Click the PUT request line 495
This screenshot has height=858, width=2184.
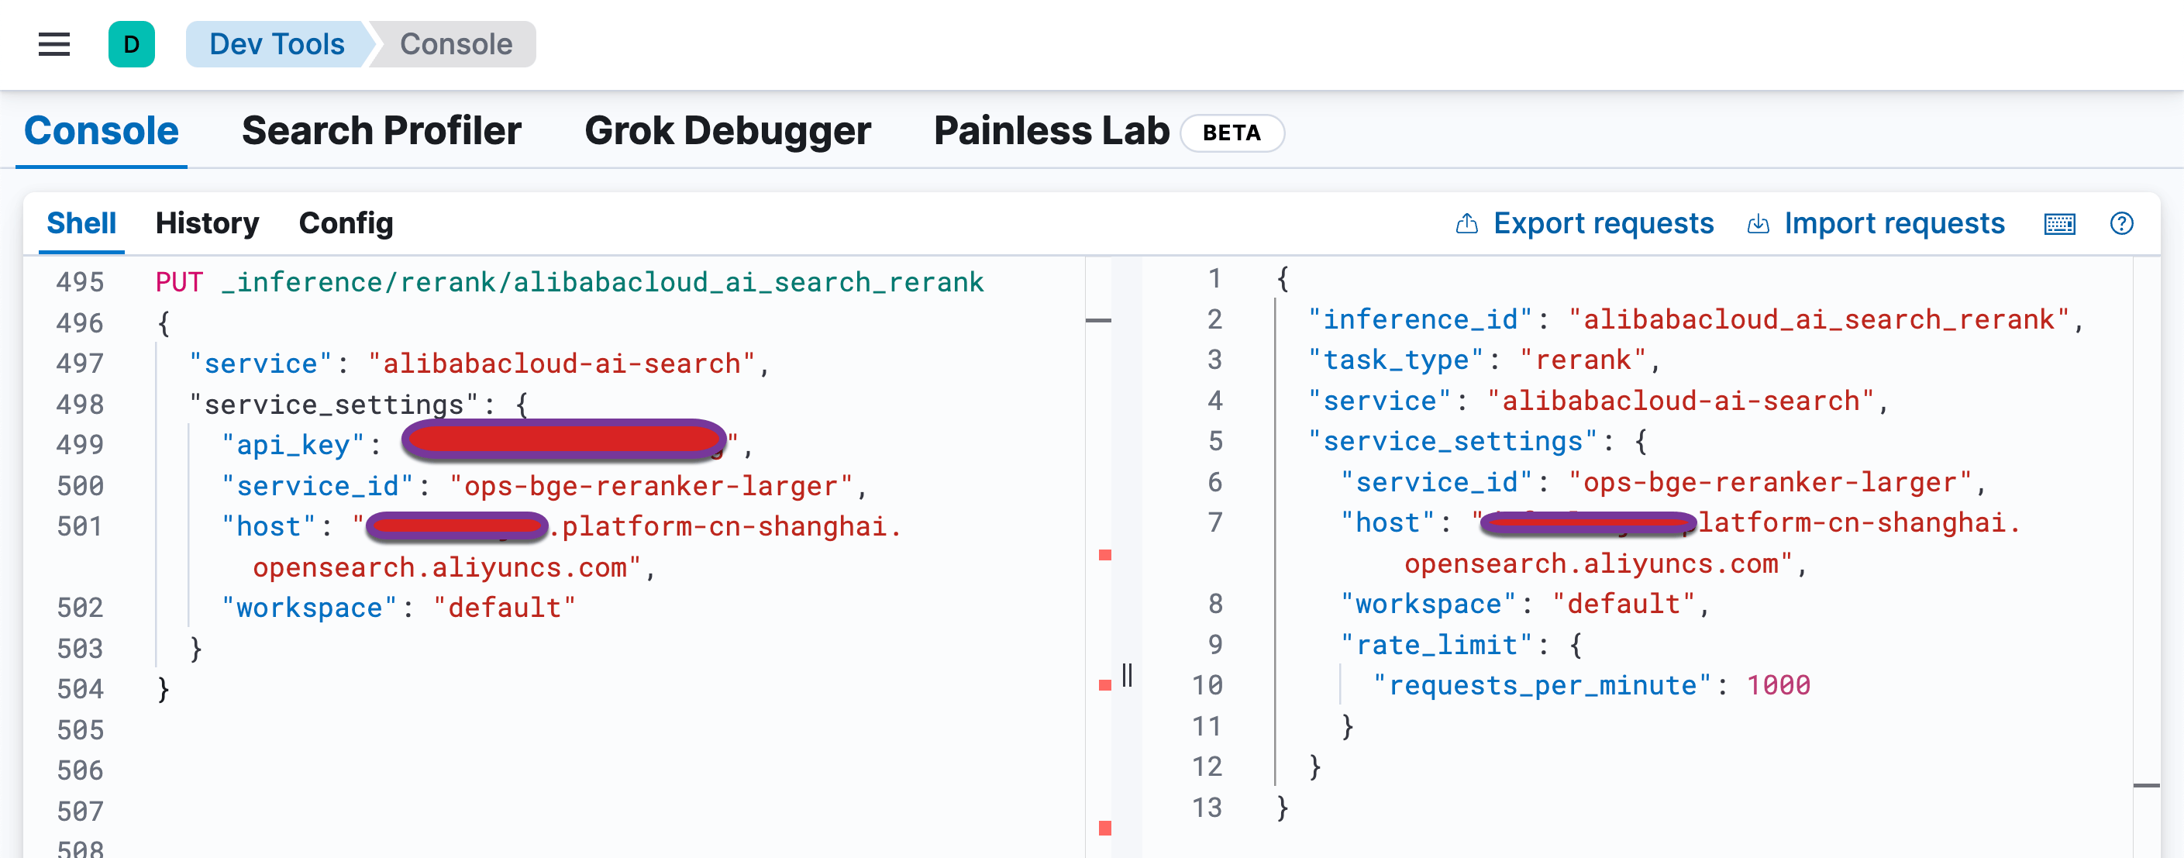click(569, 282)
